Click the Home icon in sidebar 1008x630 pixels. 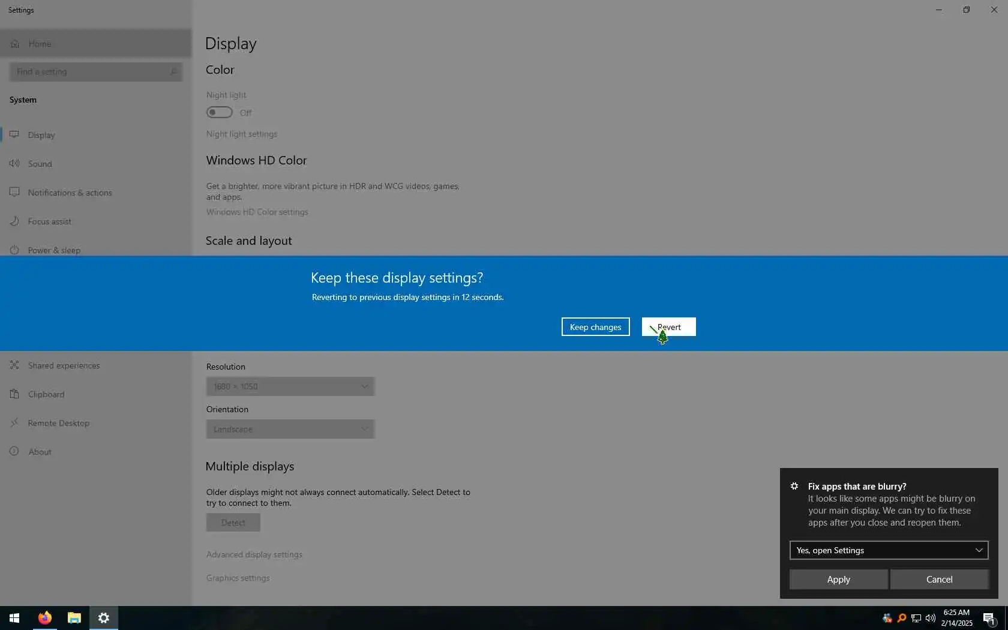(x=15, y=44)
